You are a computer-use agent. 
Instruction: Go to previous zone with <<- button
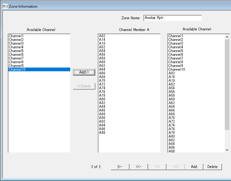(x=138, y=167)
